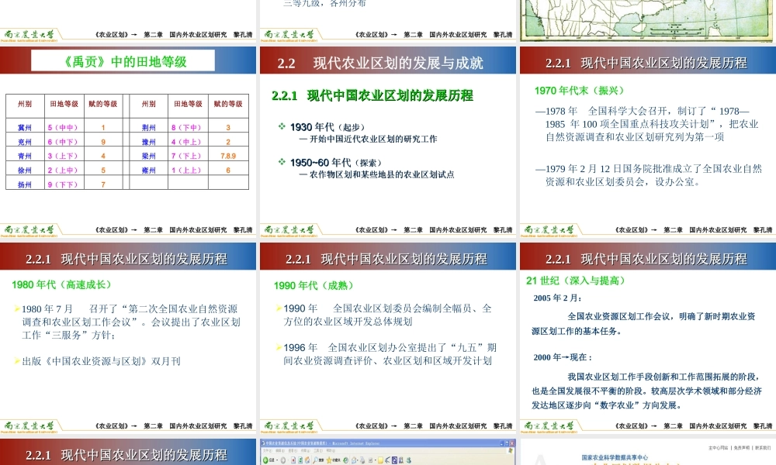The image size is (776, 465).
Task: Click the Print icon on the IE toolbar
Action: click(x=362, y=460)
